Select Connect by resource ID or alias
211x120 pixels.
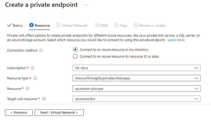(x=75, y=56)
